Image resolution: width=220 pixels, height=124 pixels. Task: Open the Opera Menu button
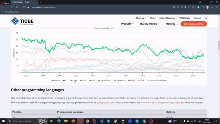click(x=5, y=3)
